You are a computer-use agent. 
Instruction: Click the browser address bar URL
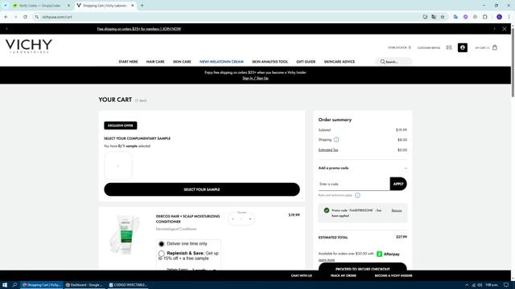57,17
